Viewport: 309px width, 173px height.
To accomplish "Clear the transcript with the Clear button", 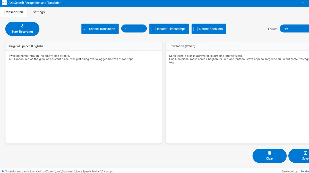I will [x=269, y=156].
